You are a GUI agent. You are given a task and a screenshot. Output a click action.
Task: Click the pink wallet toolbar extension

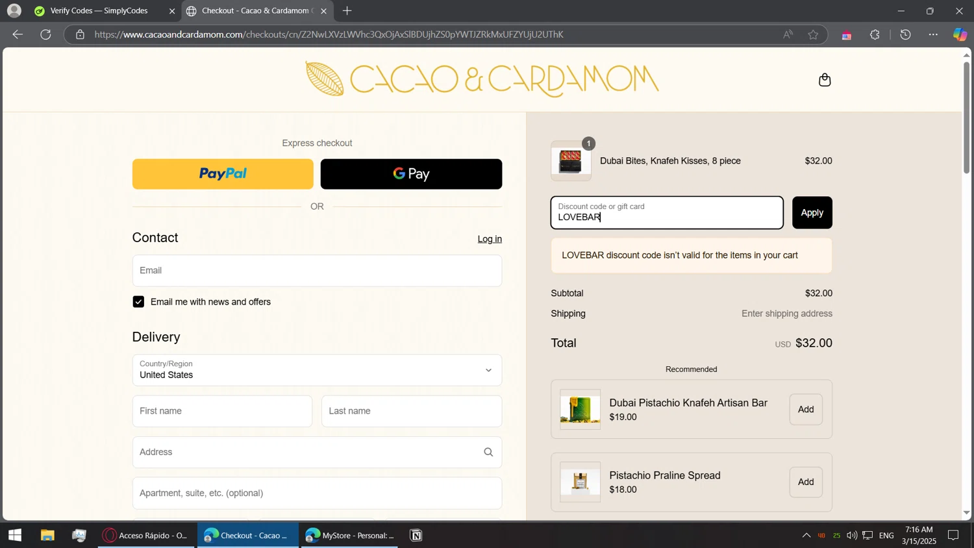846,36
